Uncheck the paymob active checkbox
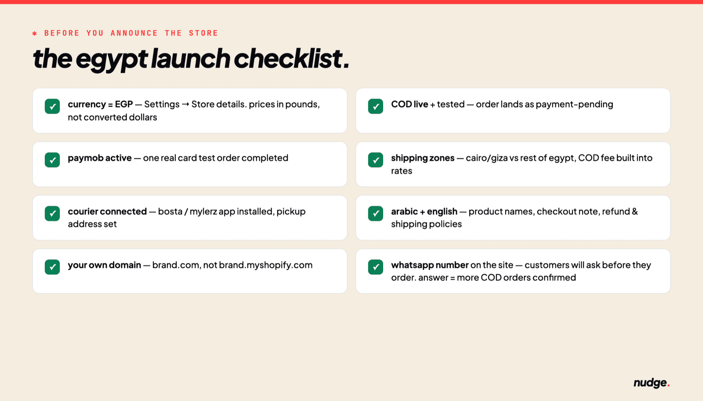This screenshot has width=703, height=401. coord(52,160)
